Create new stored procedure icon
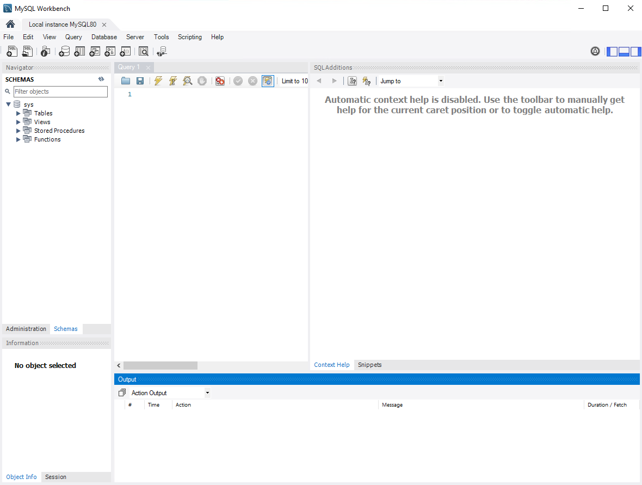The height and width of the screenshot is (485, 642). [110, 51]
